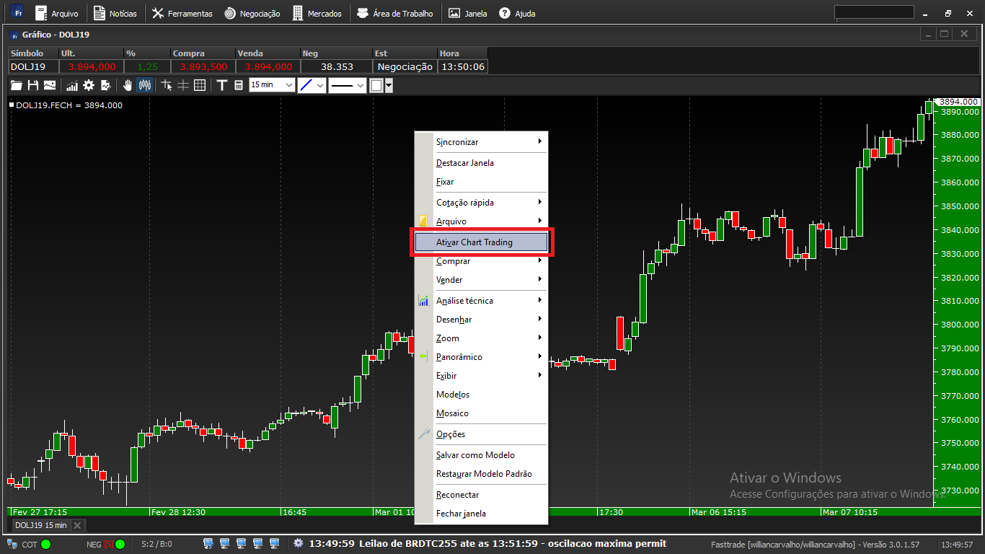Open the Mercados menu
985x554 pixels.
coord(317,13)
